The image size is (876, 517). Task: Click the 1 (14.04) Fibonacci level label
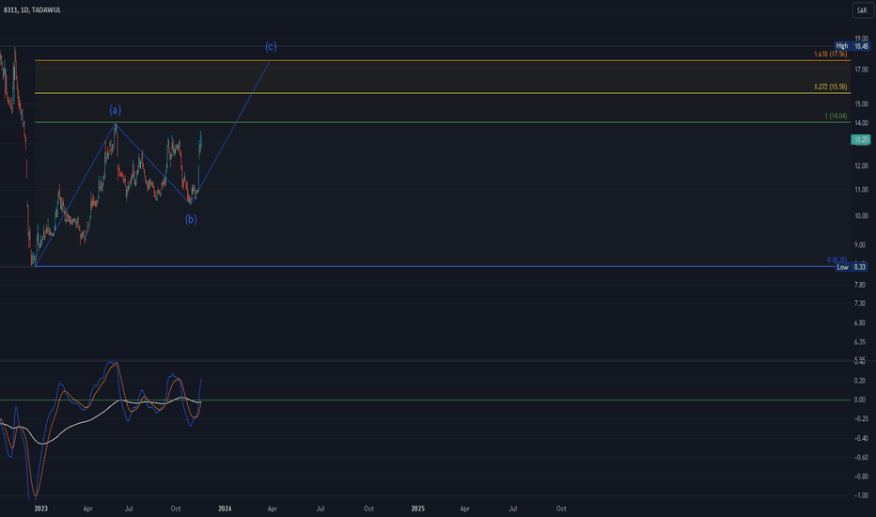click(x=836, y=116)
